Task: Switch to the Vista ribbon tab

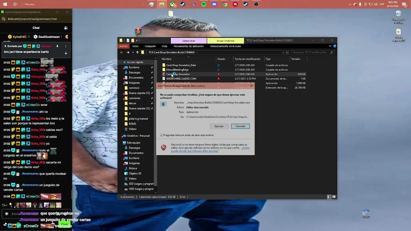Action: [x=164, y=46]
